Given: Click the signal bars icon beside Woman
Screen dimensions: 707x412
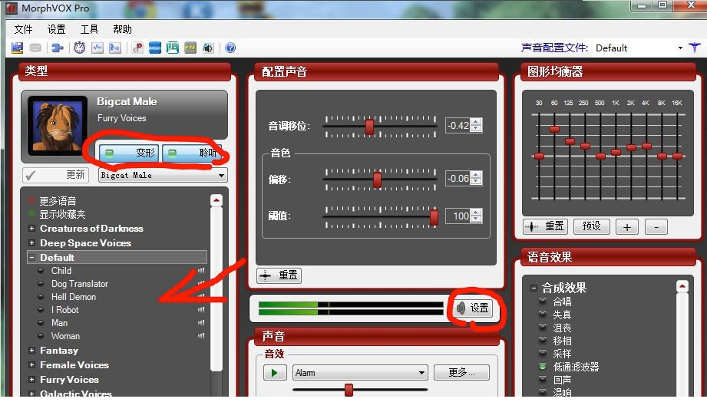Looking at the screenshot, I should coord(201,336).
